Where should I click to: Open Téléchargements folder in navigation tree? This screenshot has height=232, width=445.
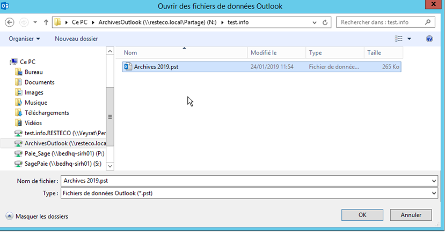pyautogui.click(x=47, y=113)
